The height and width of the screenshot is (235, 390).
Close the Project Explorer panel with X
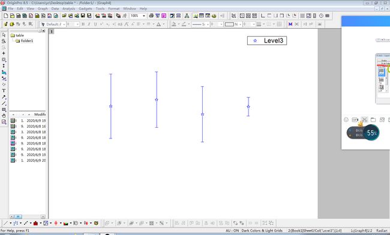44,31
